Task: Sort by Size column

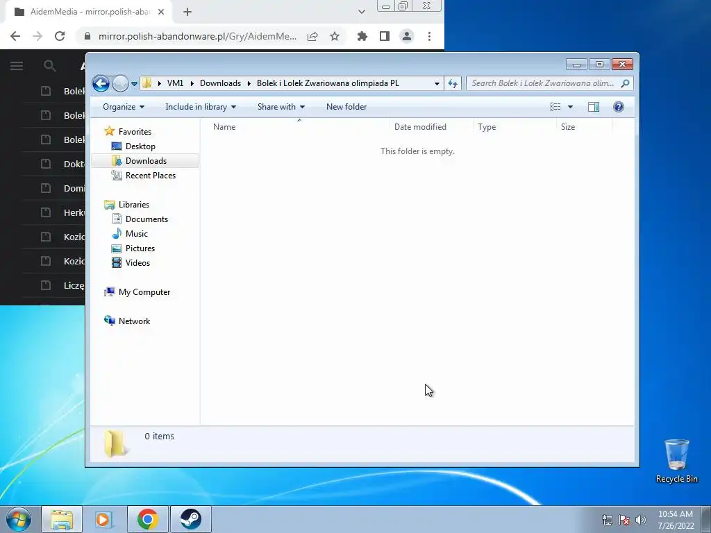Action: [568, 127]
